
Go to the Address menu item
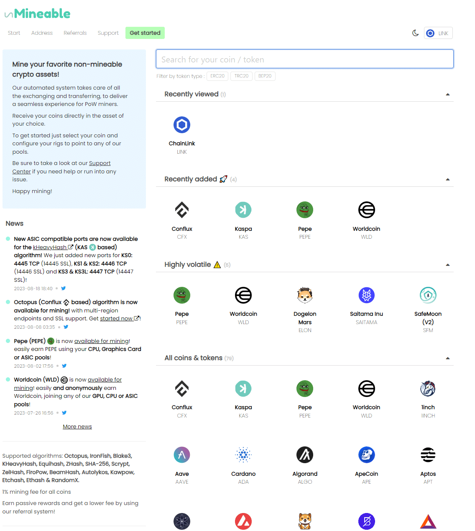[x=42, y=33]
